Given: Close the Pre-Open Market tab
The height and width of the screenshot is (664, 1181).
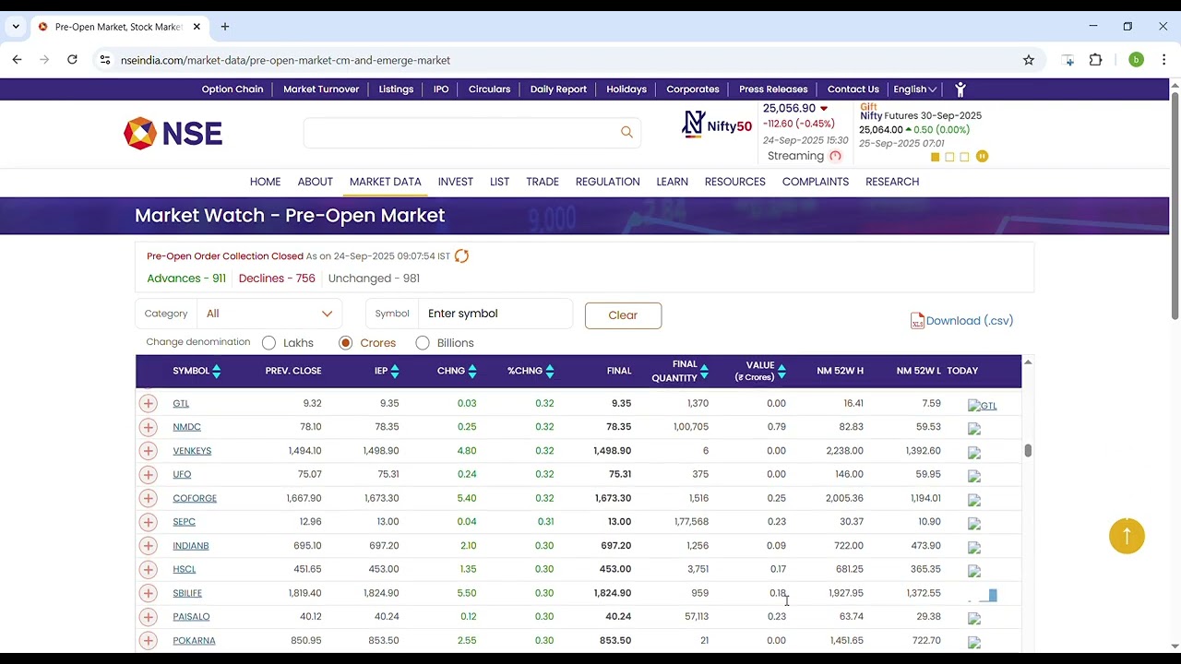Looking at the screenshot, I should [197, 27].
